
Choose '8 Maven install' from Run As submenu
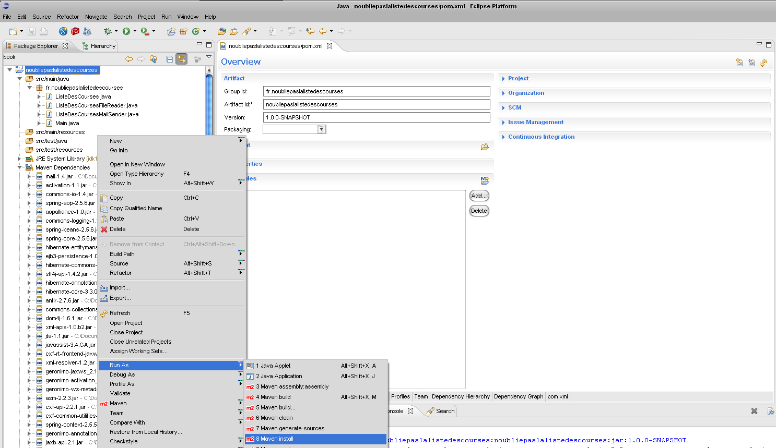click(x=275, y=439)
